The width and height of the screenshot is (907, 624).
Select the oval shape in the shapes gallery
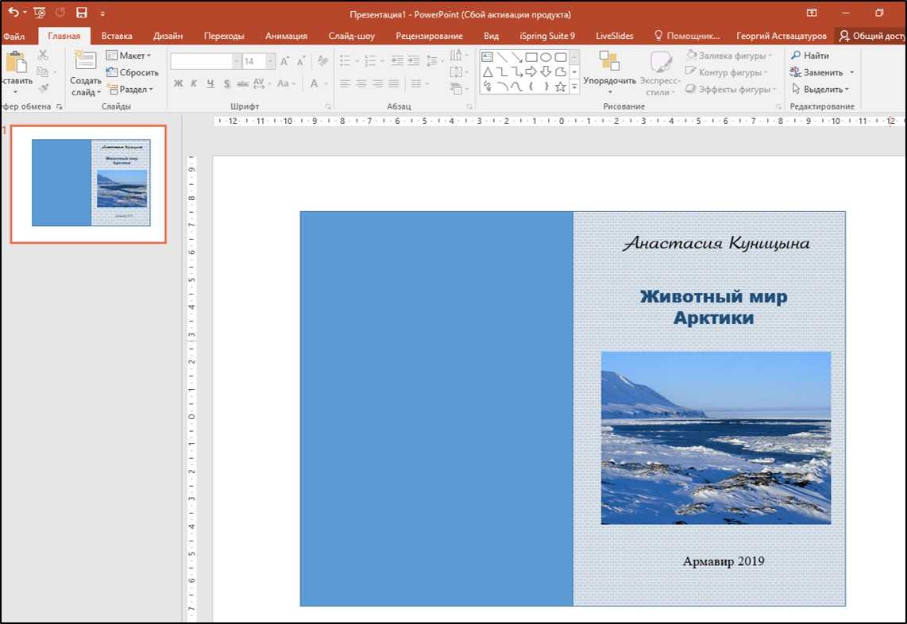(x=546, y=57)
